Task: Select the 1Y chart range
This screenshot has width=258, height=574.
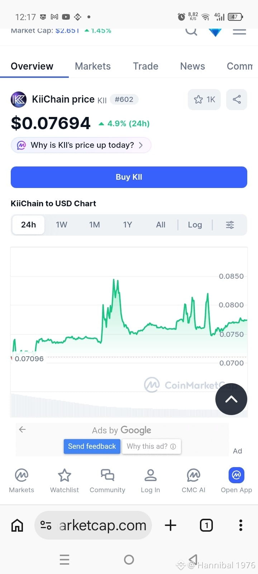Action: (128, 225)
